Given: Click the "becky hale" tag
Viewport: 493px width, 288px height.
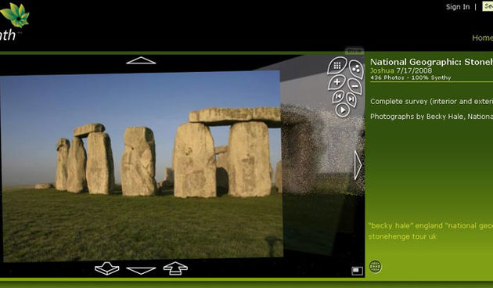Looking at the screenshot, I should click(x=390, y=225).
